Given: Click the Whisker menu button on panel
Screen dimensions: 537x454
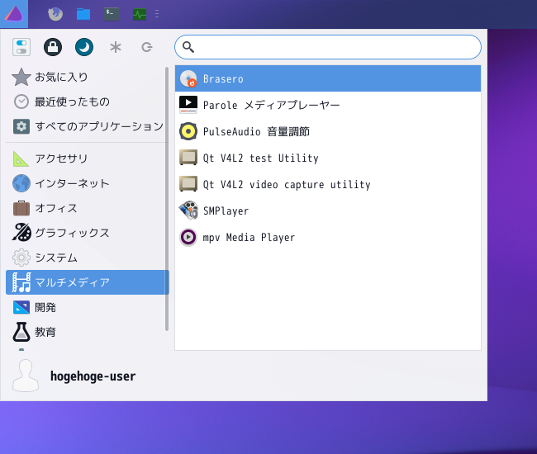Looking at the screenshot, I should pyautogui.click(x=14, y=14).
